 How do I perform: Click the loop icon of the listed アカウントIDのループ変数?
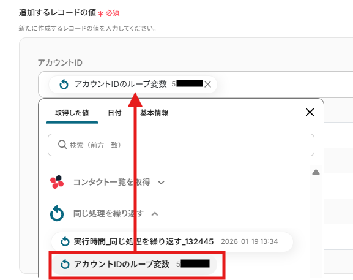(65, 264)
